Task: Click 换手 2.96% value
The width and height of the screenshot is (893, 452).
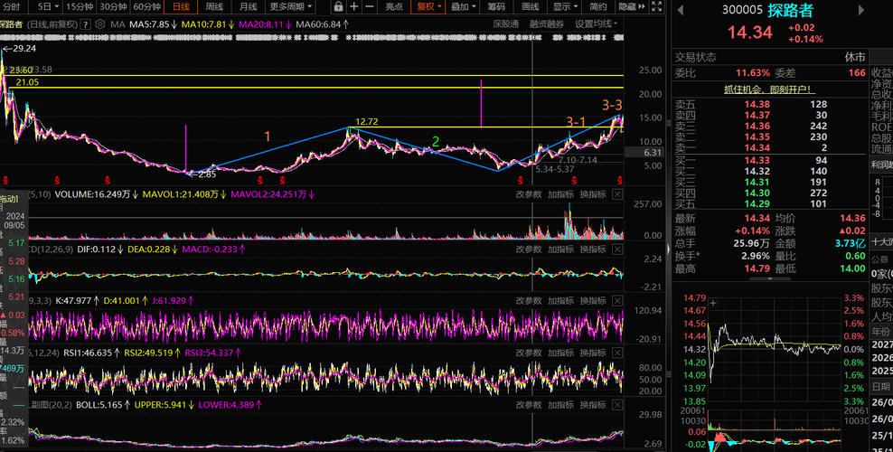Action: pos(756,256)
